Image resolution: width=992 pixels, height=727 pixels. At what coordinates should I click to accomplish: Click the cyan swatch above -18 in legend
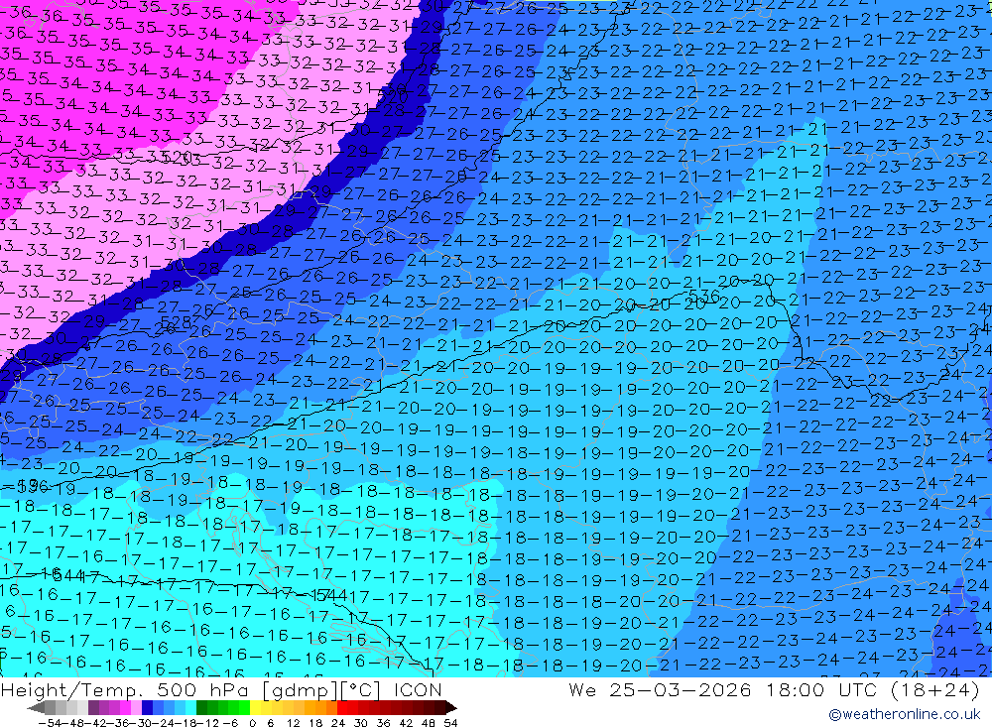(x=190, y=707)
